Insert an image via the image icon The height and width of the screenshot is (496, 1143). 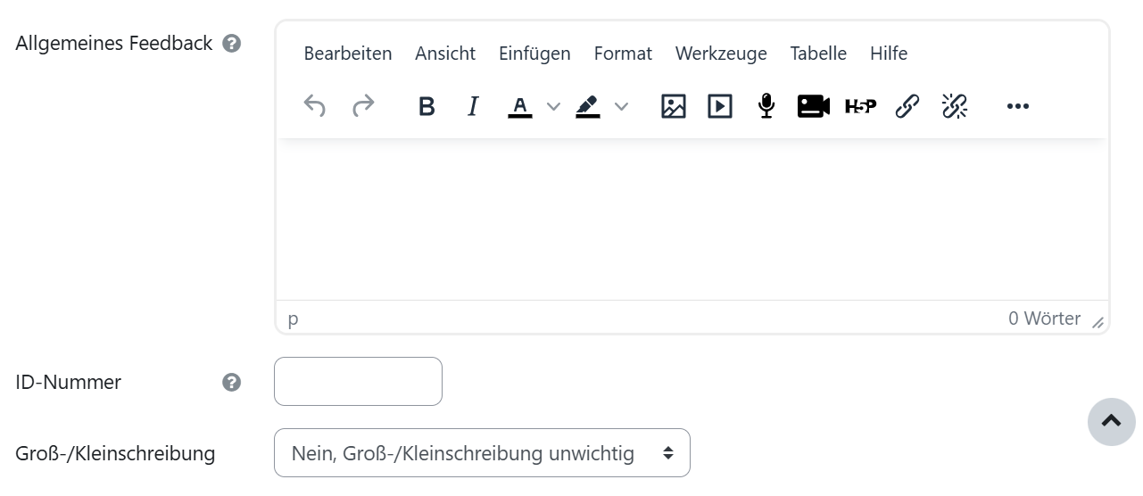click(x=674, y=106)
